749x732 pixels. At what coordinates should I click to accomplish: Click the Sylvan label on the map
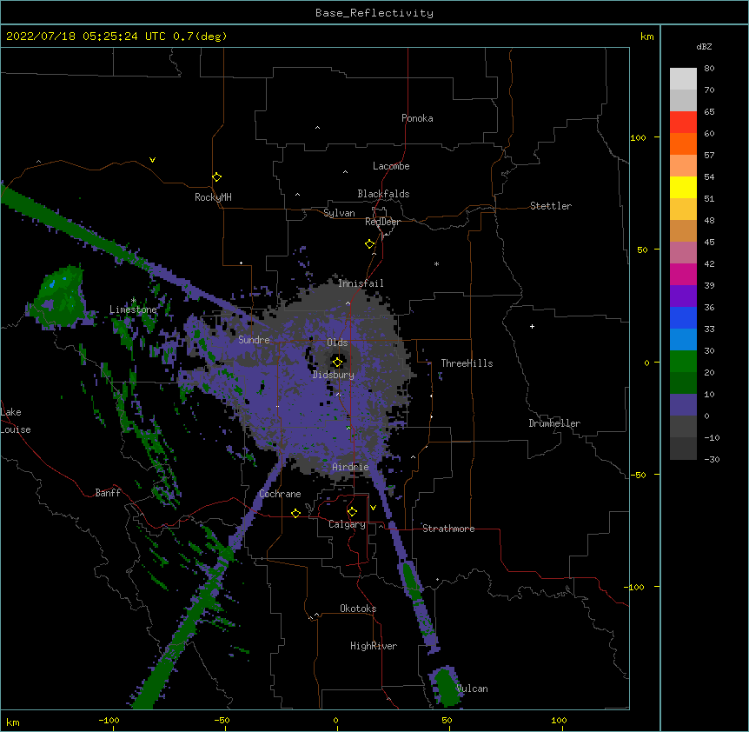339,213
